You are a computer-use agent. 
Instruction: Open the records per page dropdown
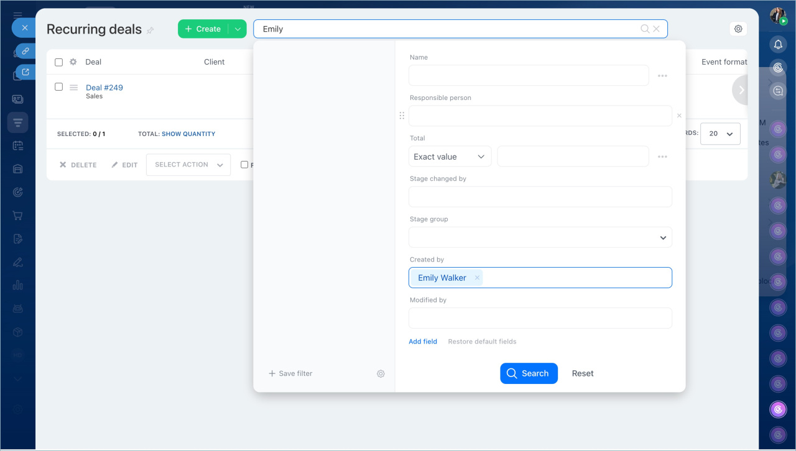[x=720, y=134]
